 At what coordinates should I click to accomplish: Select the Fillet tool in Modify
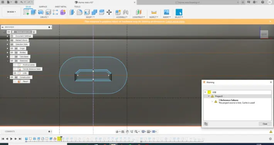[79, 12]
